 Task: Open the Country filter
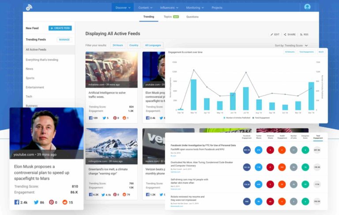tap(134, 45)
